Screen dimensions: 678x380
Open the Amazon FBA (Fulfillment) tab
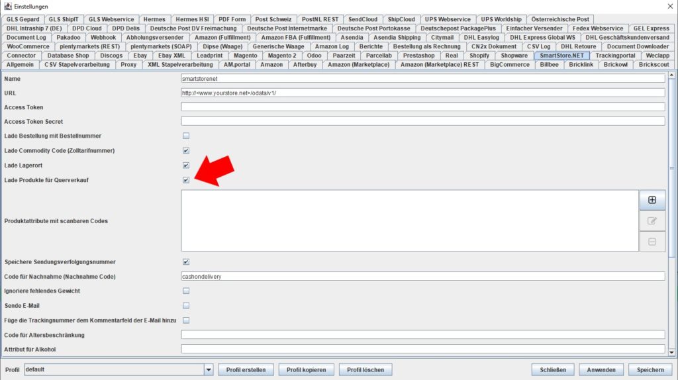[x=296, y=38]
